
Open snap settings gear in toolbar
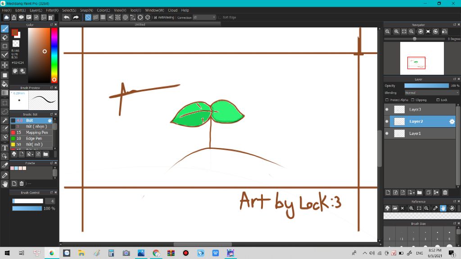148,18
